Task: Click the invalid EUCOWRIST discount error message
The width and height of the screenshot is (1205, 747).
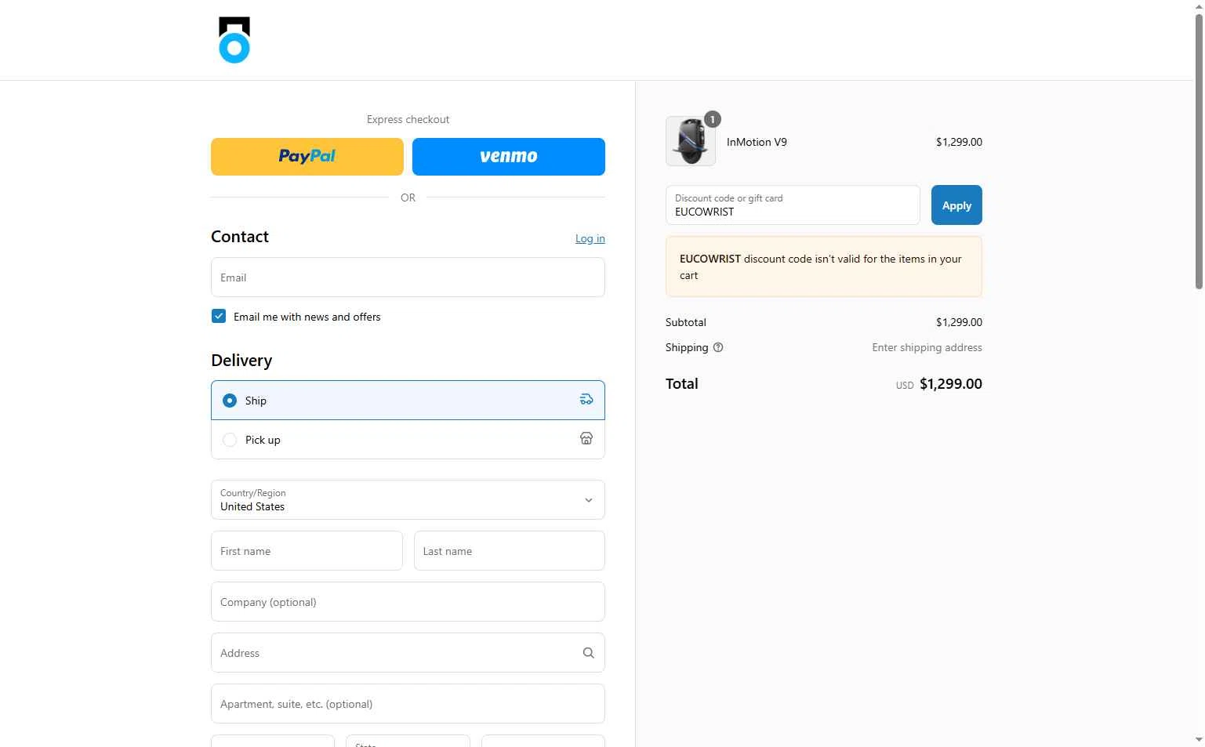Action: click(x=824, y=267)
